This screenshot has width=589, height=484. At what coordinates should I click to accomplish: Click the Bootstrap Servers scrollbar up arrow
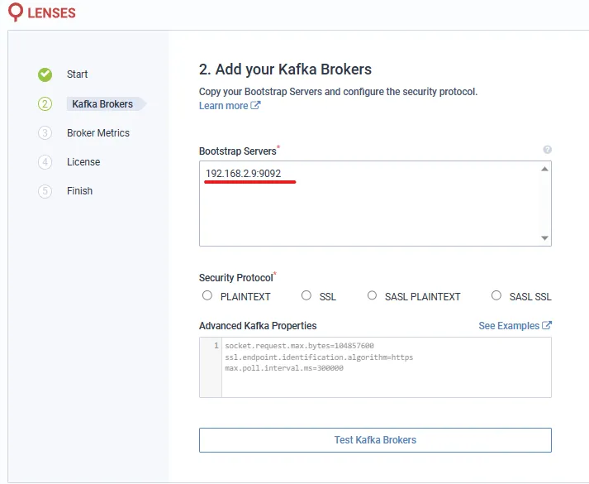click(x=544, y=169)
